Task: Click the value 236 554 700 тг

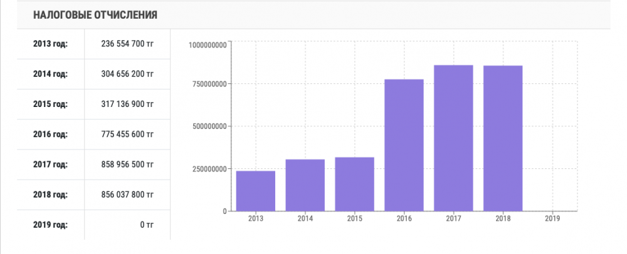Action: 127,44
